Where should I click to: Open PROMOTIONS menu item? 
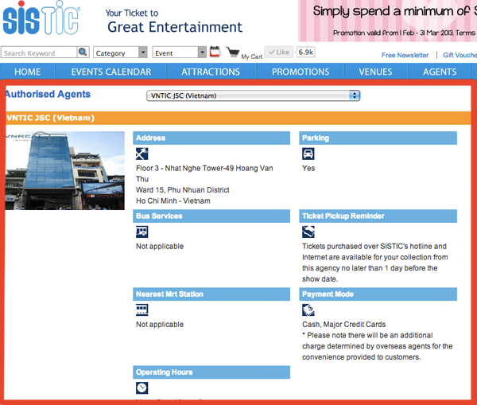coord(301,72)
